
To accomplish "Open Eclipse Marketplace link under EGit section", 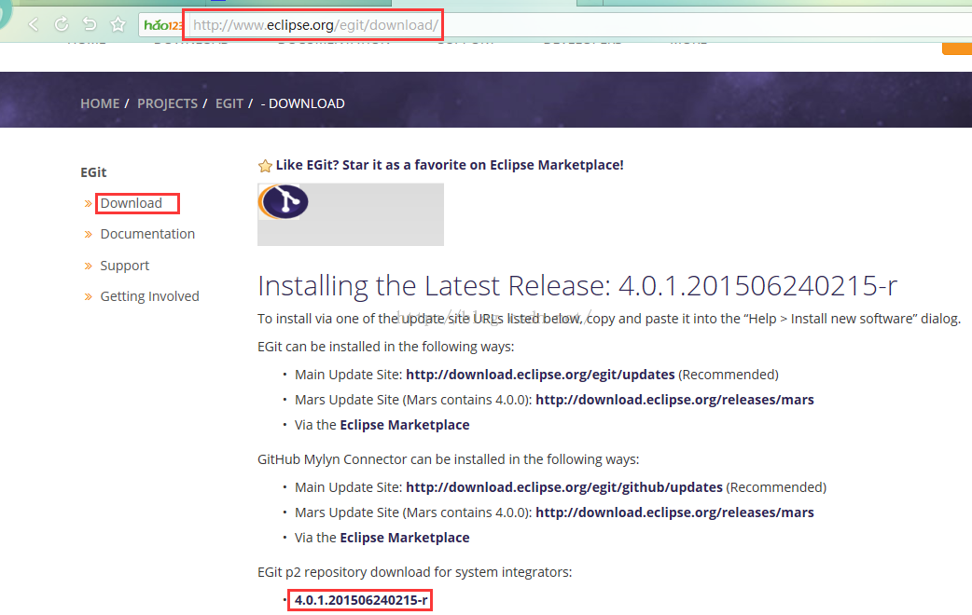I will [404, 425].
